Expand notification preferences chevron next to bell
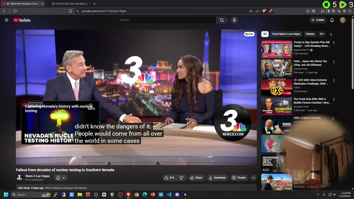The width and height of the screenshot is (354, 199). point(64,178)
